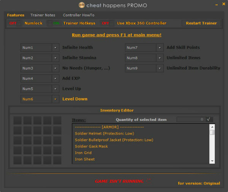The width and height of the screenshot is (228, 192).
Task: Open the Num4 hotkey dropdown
Action: tap(55, 79)
